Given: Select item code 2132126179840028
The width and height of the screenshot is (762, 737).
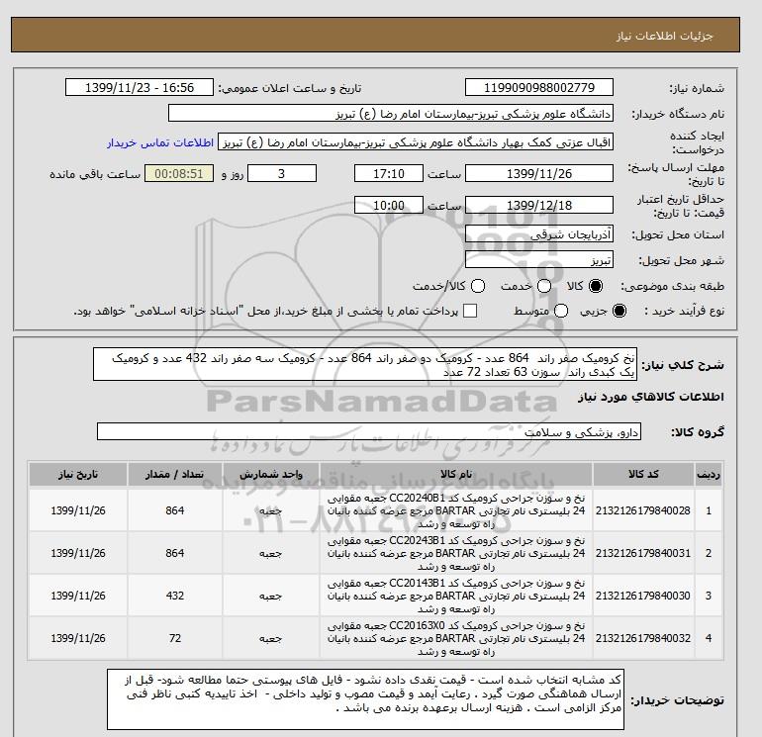Looking at the screenshot, I should point(643,510).
